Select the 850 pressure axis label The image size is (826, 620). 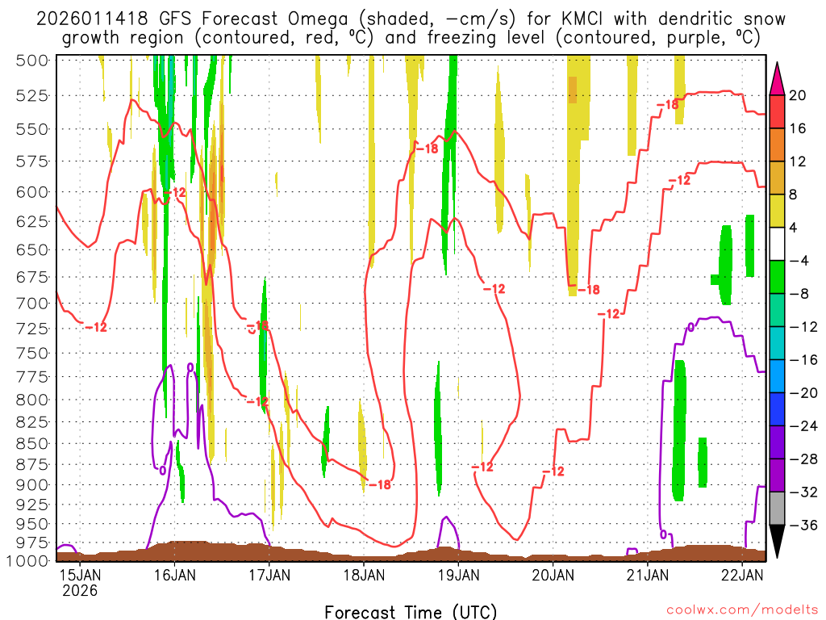(32, 444)
